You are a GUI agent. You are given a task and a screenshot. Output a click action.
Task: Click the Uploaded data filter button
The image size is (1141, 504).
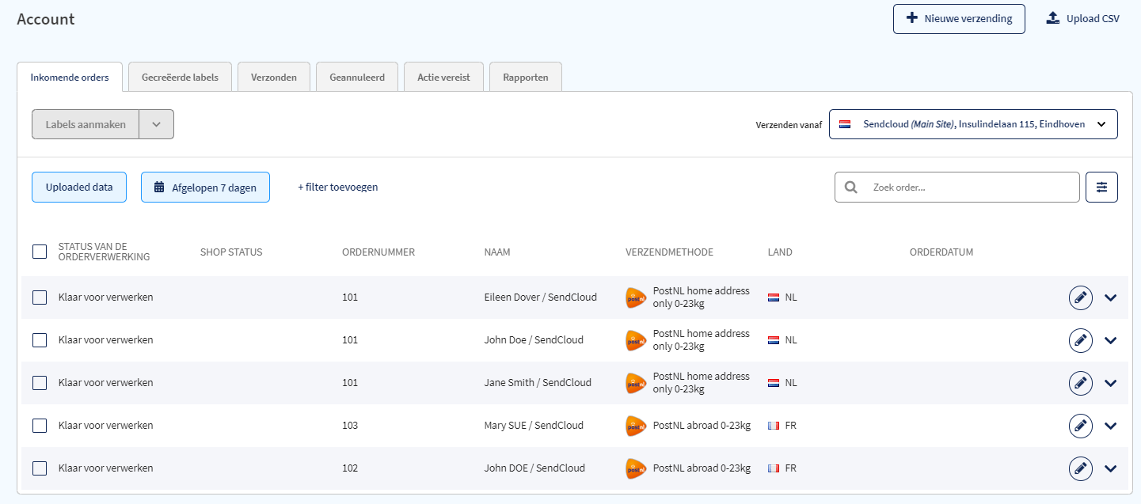click(79, 188)
